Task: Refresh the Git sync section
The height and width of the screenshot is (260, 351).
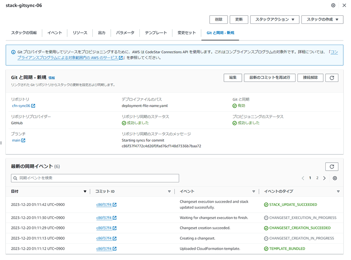Action: [x=332, y=78]
